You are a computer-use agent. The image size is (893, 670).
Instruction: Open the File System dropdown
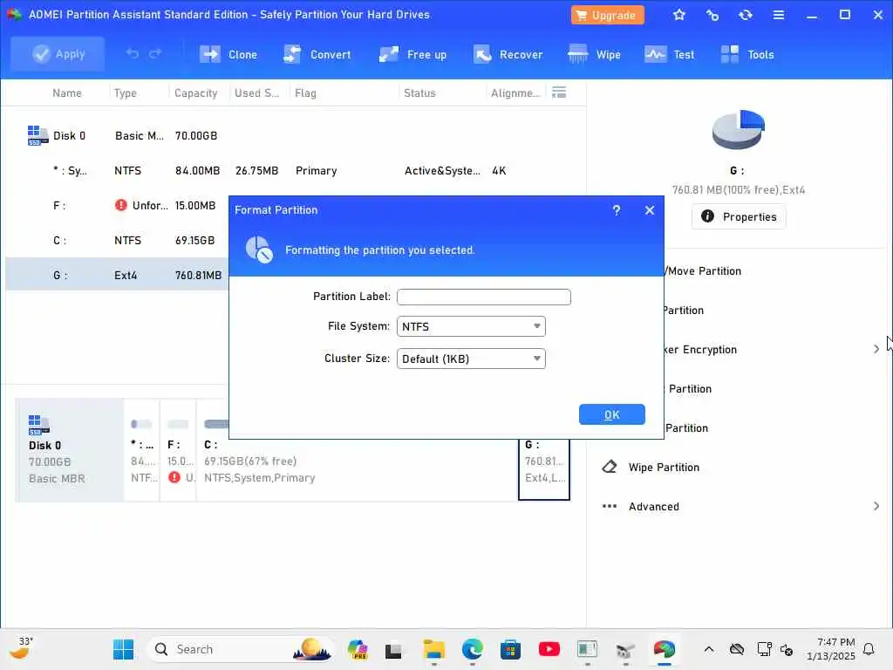click(471, 326)
